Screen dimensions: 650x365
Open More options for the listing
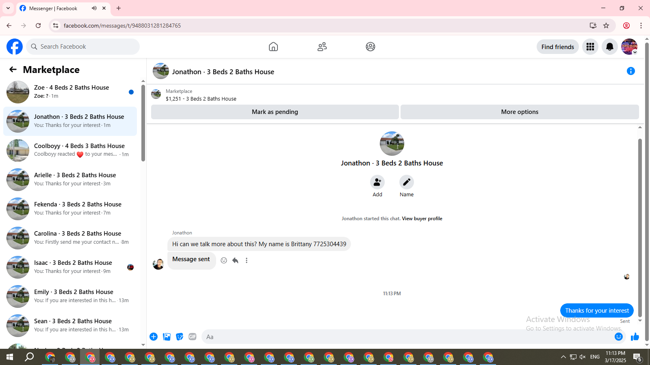pyautogui.click(x=520, y=112)
